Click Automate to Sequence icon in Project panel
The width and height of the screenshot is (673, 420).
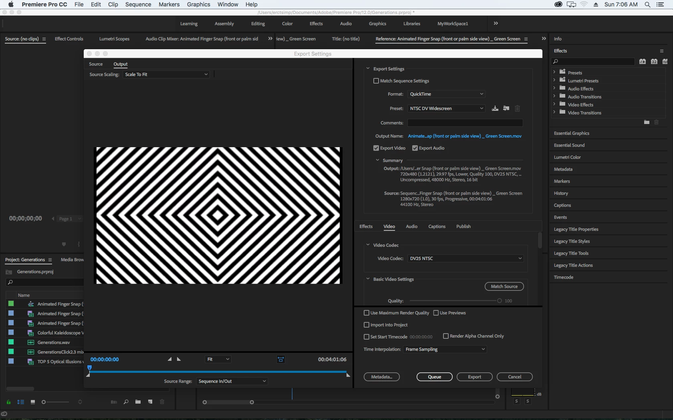114,402
